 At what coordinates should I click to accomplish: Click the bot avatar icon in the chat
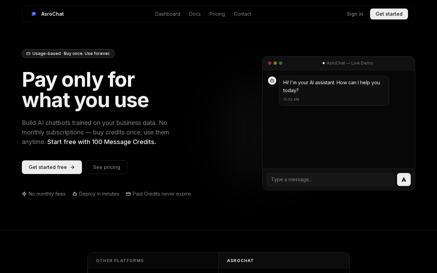pos(272,81)
